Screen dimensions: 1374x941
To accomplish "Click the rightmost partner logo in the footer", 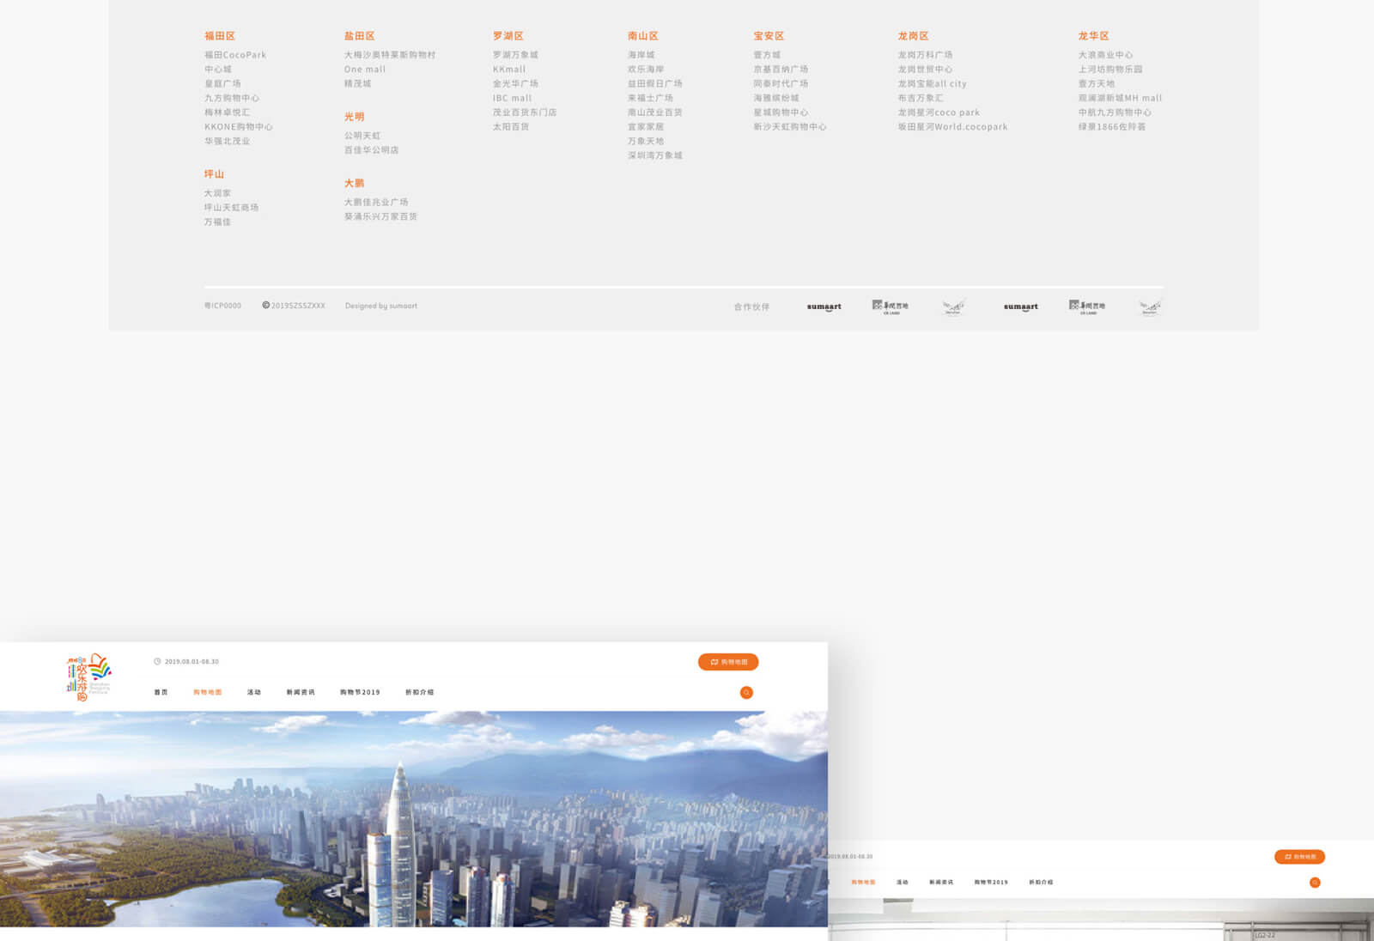I will 1149,307.
